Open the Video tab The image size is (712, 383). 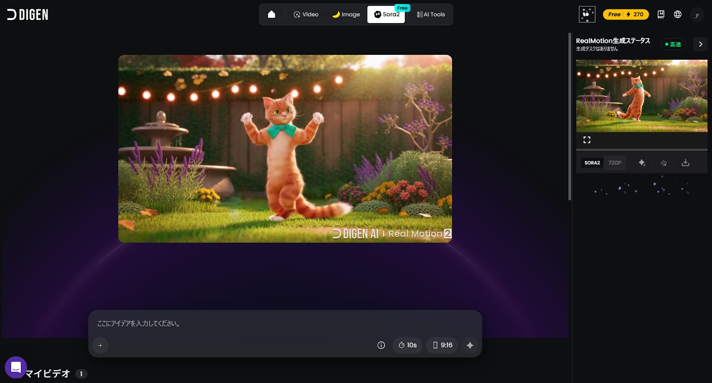(306, 14)
